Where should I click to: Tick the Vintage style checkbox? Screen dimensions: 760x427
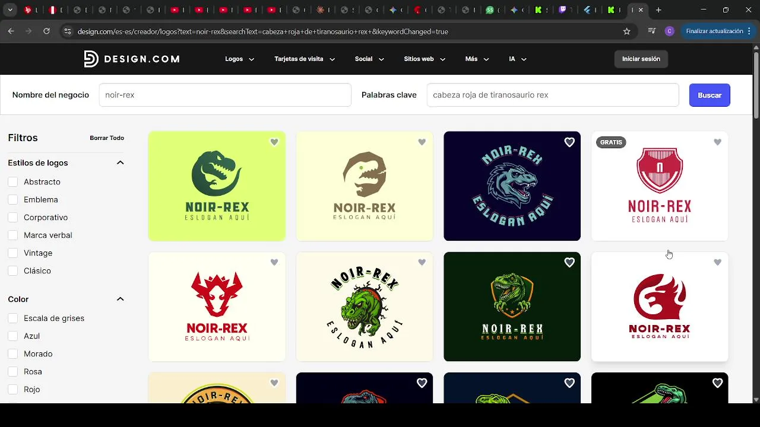(12, 253)
